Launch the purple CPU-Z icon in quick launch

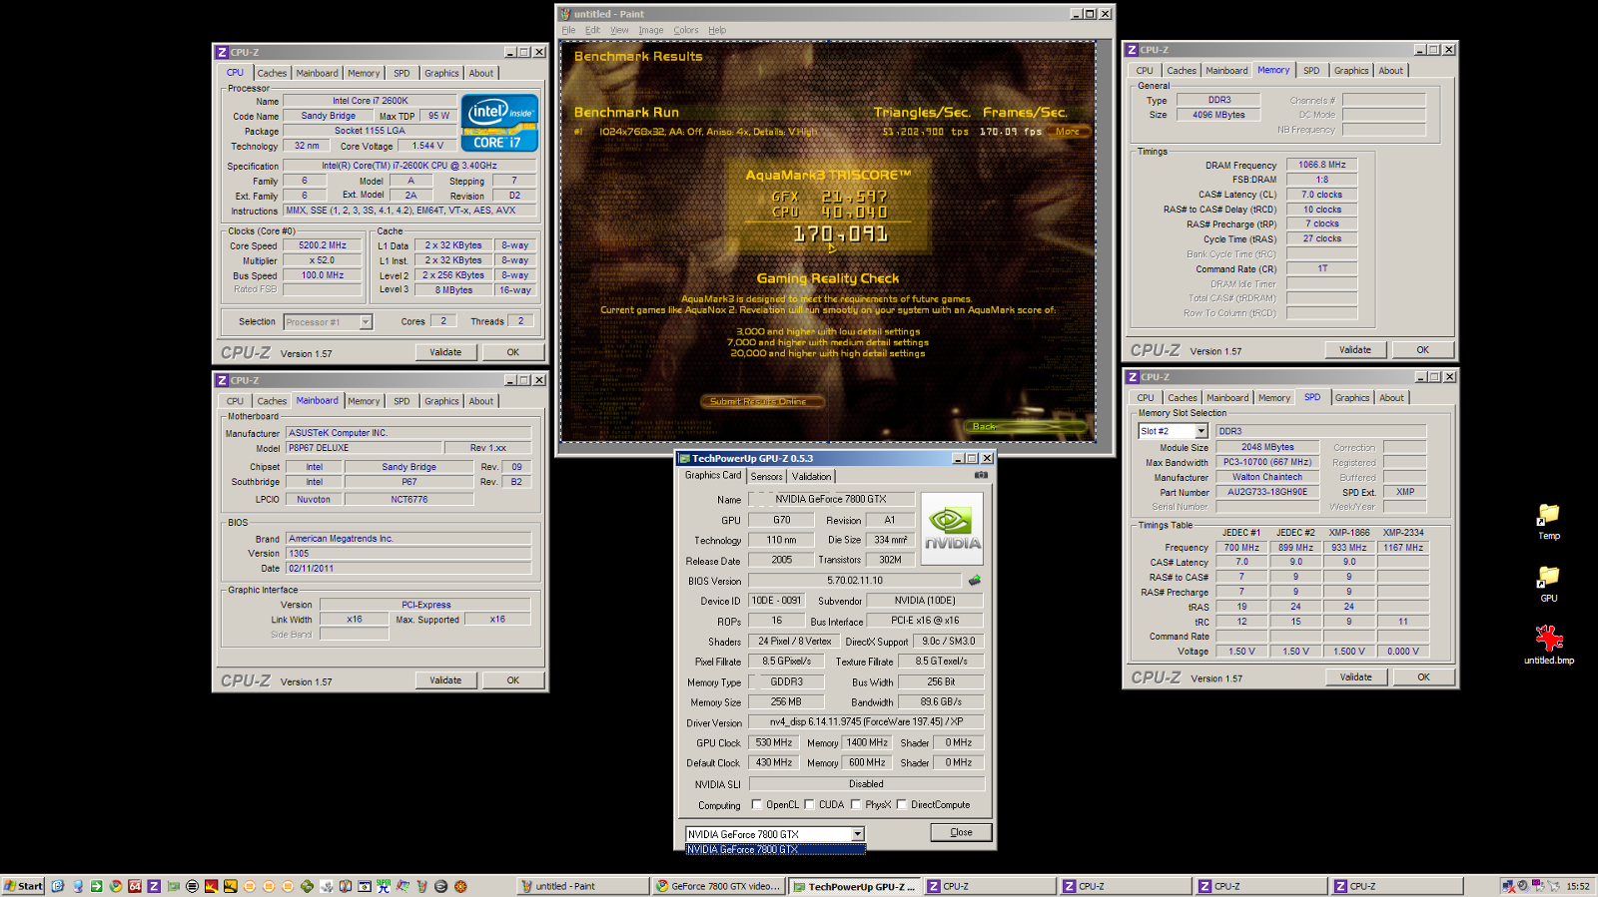154,886
